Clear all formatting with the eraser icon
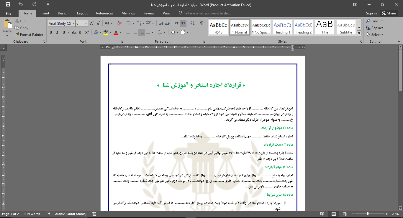 click(119, 23)
